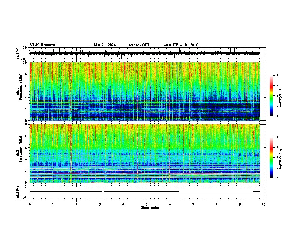Click the "-10" tick of ch.1(V) waveform axis

click(24, 59)
